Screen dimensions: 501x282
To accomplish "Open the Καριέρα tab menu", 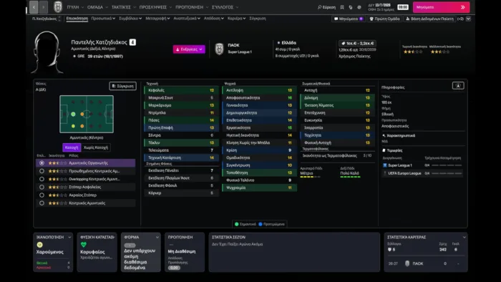I will tap(236, 19).
